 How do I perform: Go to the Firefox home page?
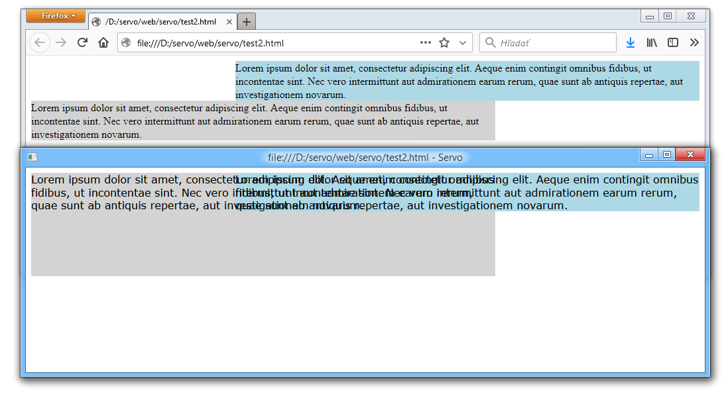coord(103,42)
